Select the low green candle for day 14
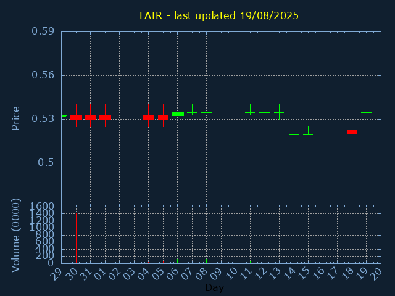This screenshot has height=296, width=395. 294,134
